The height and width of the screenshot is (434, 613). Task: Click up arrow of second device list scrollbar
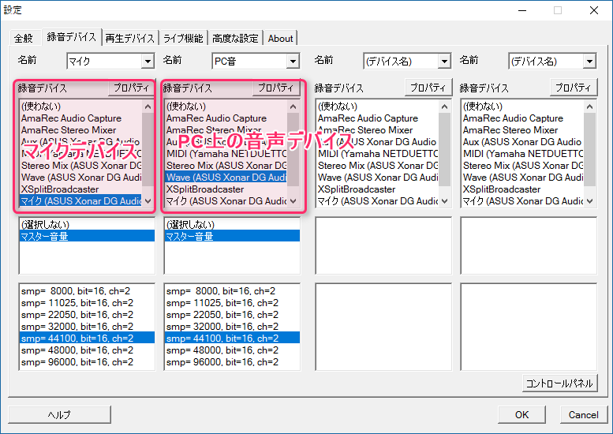point(293,107)
